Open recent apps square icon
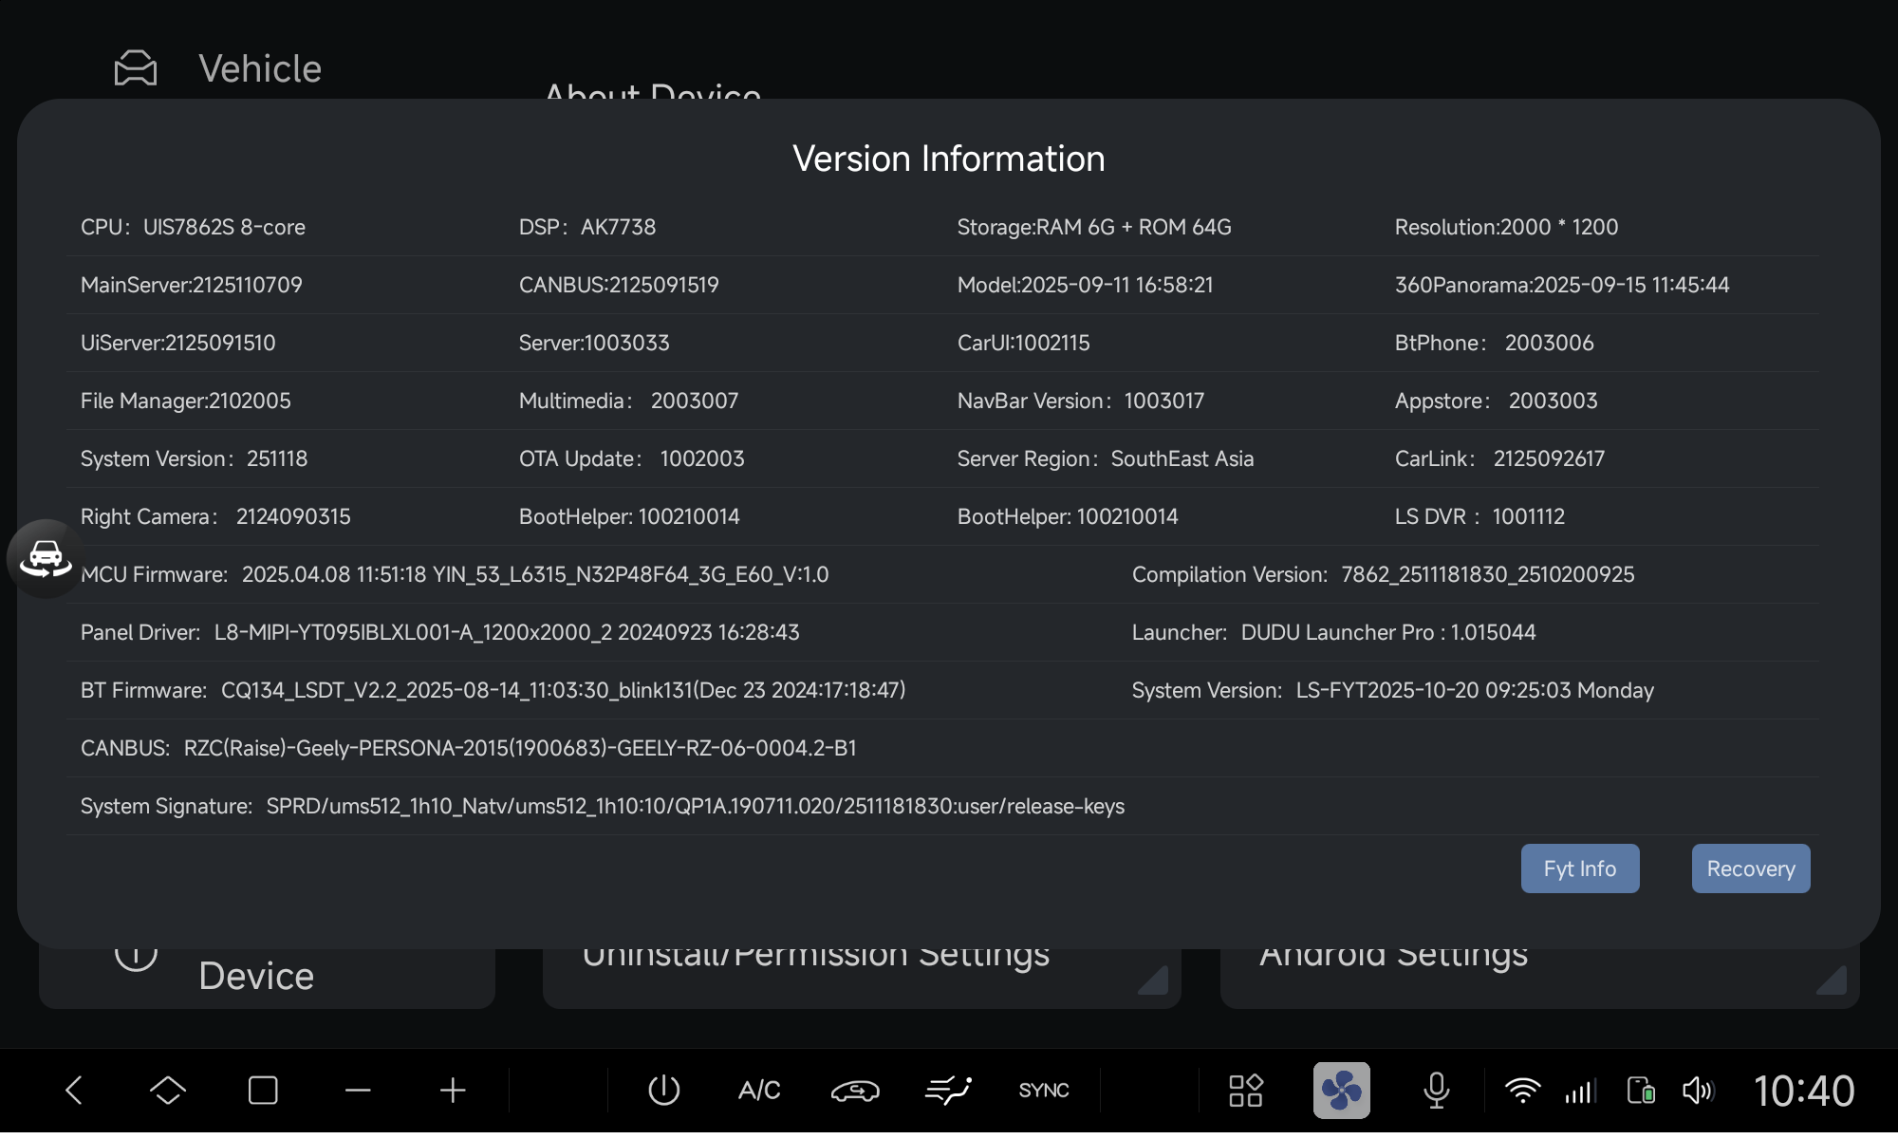The width and height of the screenshot is (1898, 1139). click(263, 1091)
